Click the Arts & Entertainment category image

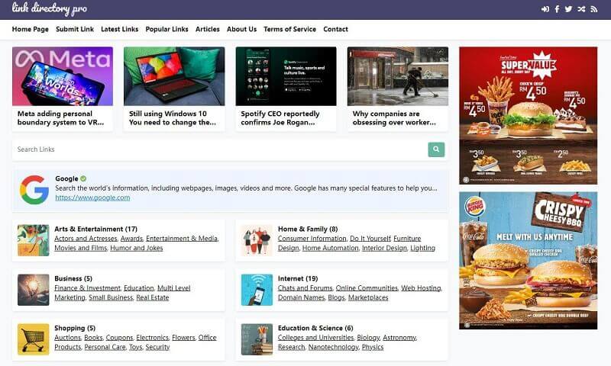tap(33, 240)
